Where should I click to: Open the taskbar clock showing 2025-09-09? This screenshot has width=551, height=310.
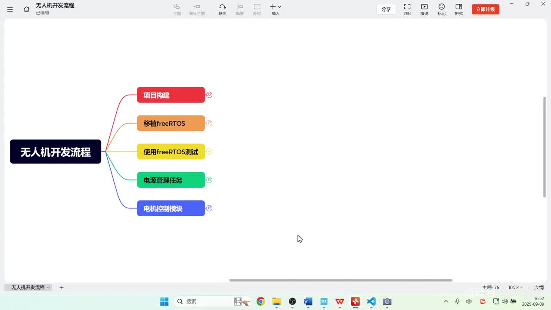[x=533, y=301]
